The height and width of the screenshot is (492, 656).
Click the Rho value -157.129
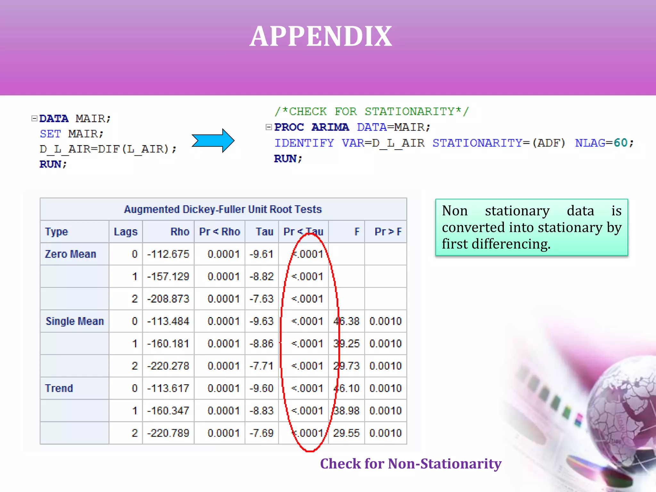[x=168, y=276]
